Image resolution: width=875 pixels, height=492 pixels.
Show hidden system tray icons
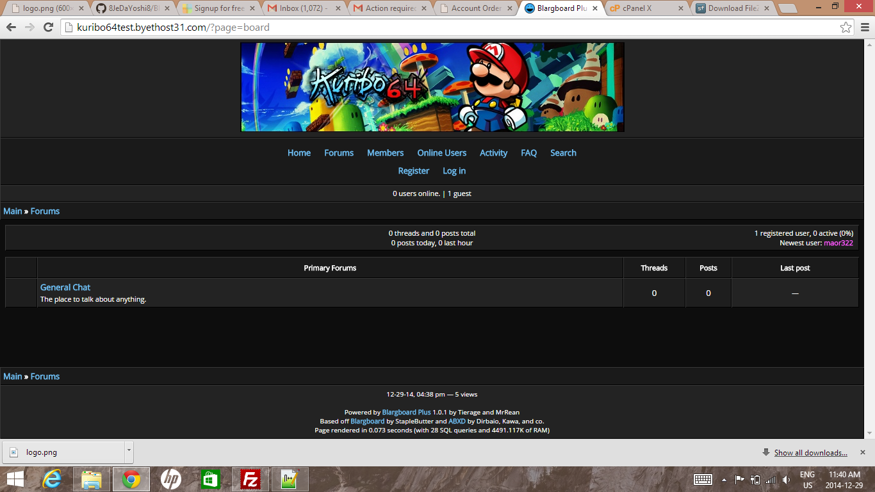coord(724,480)
